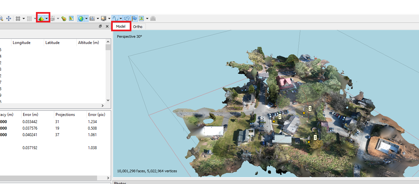Screen dimensions: 419x184
Task: Switch to the Ortho tab
Action: [x=138, y=27]
